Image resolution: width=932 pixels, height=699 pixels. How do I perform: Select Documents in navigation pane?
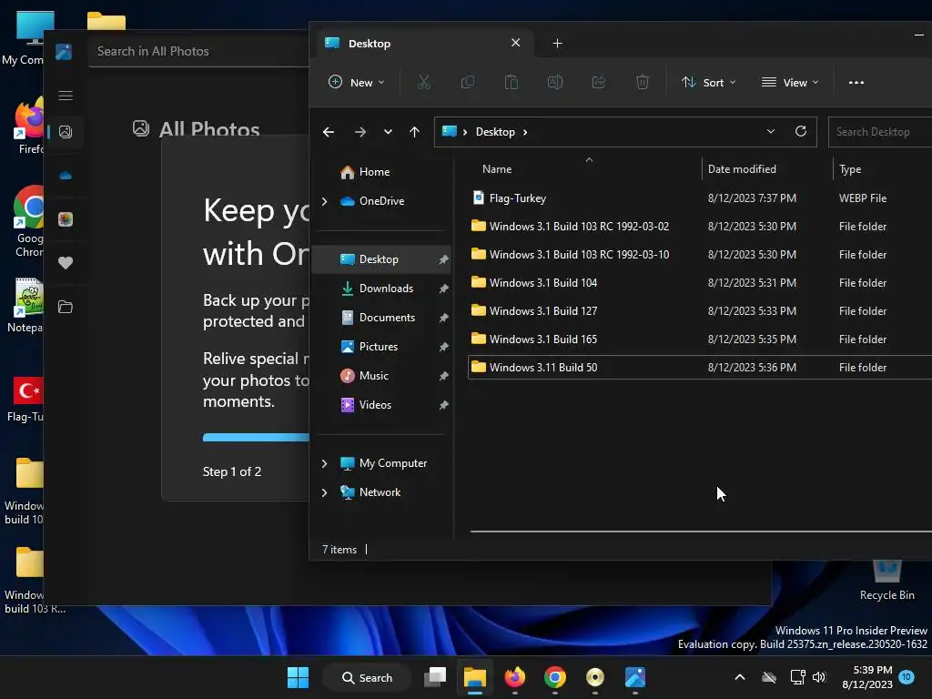(381, 318)
